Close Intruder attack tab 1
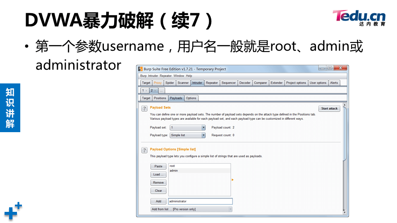Screen dimensions: 397x223 (x=146, y=90)
